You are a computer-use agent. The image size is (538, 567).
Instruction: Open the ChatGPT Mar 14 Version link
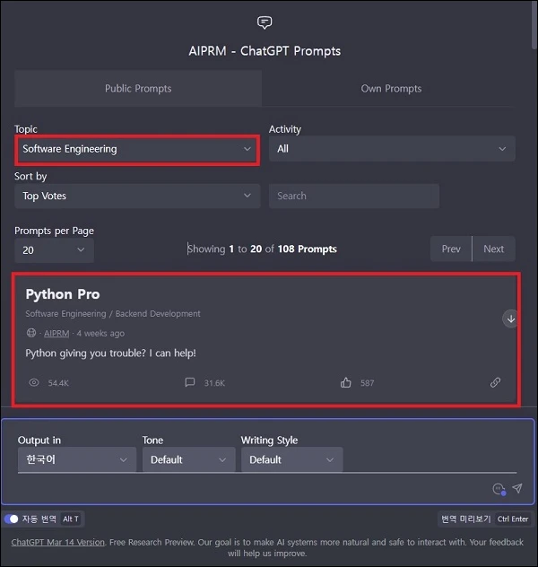[x=57, y=542]
